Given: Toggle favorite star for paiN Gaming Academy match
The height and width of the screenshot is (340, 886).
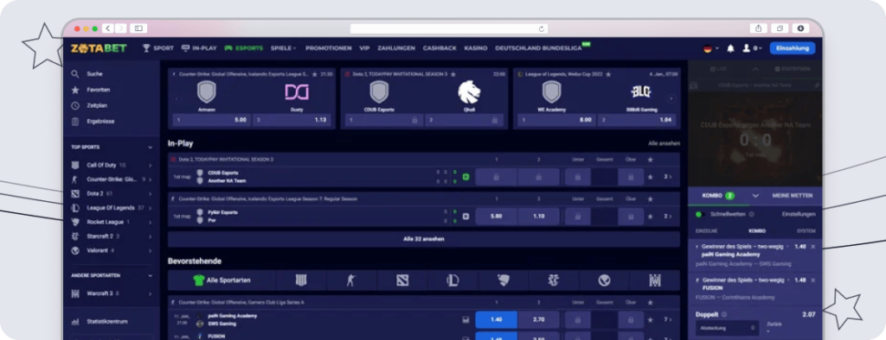Looking at the screenshot, I should [x=651, y=319].
